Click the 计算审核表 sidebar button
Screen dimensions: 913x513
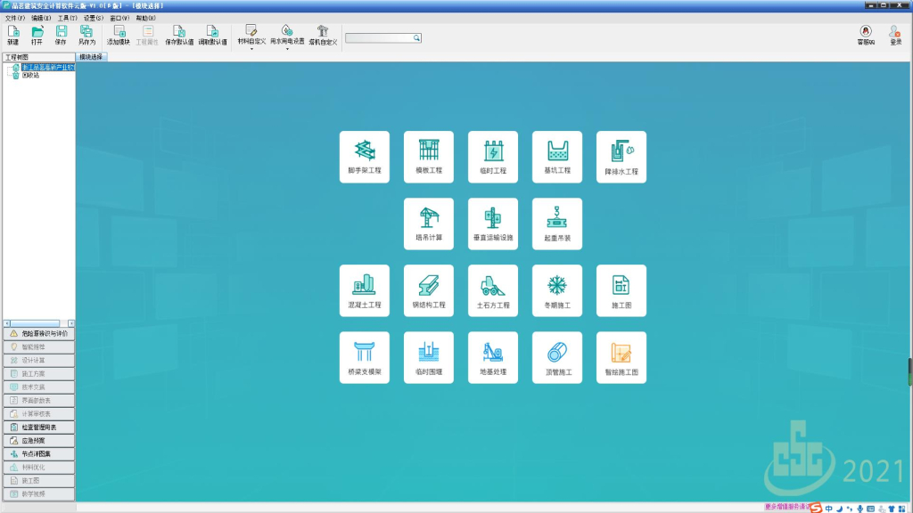[x=38, y=414]
